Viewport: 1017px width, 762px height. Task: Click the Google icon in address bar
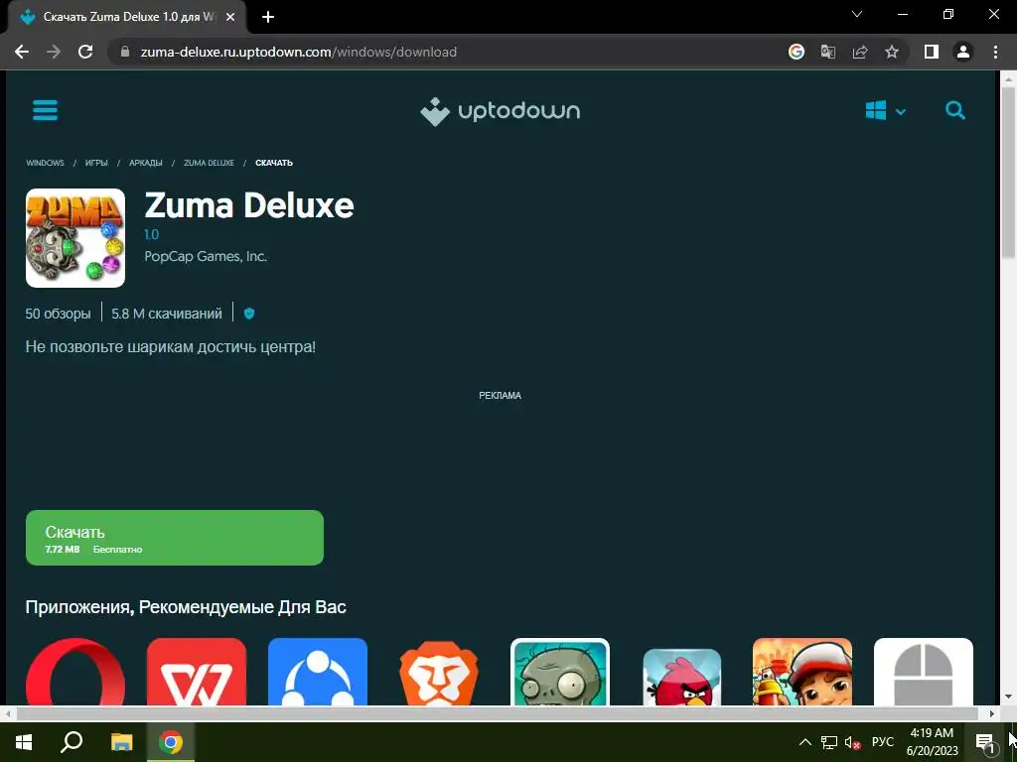[797, 52]
